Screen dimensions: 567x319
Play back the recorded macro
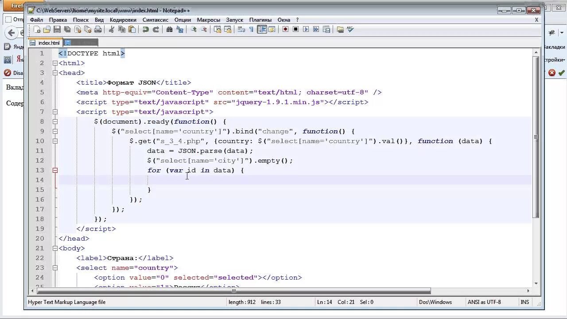pos(306,30)
